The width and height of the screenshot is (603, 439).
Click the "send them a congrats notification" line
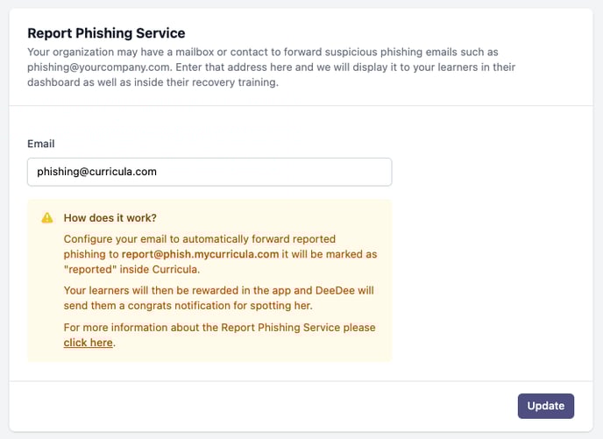point(188,306)
